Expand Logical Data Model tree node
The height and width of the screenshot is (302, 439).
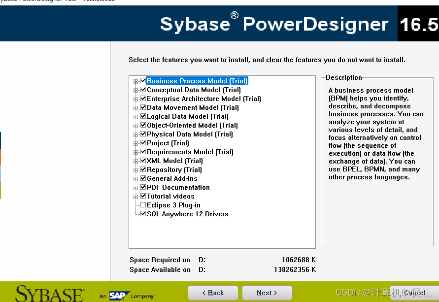coord(136,117)
